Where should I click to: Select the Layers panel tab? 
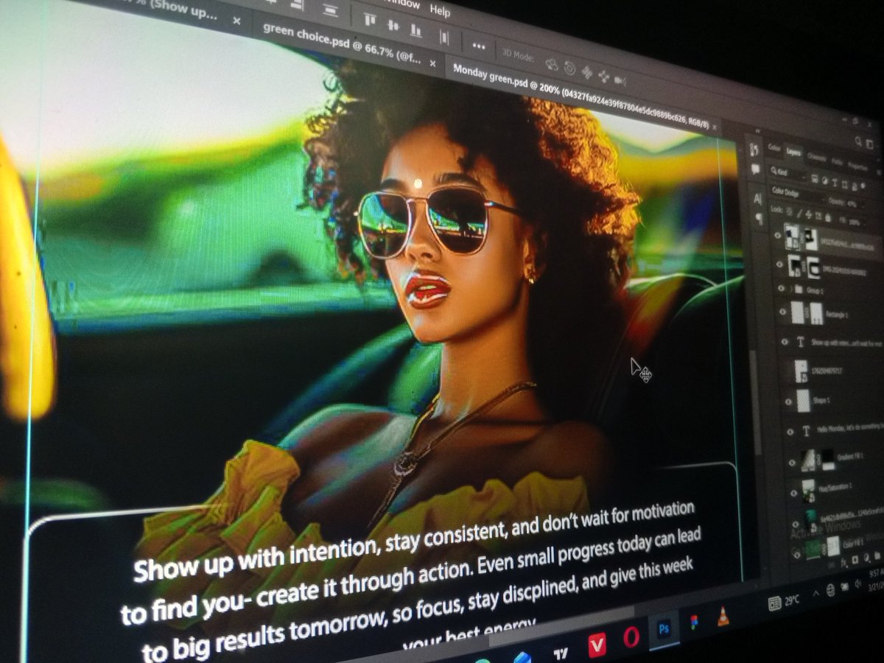[x=793, y=152]
